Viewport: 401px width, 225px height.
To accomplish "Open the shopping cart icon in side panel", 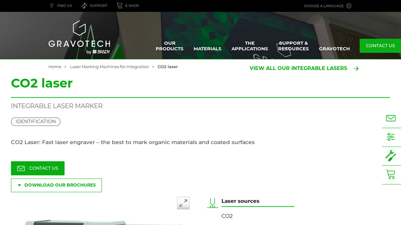I will (390, 174).
